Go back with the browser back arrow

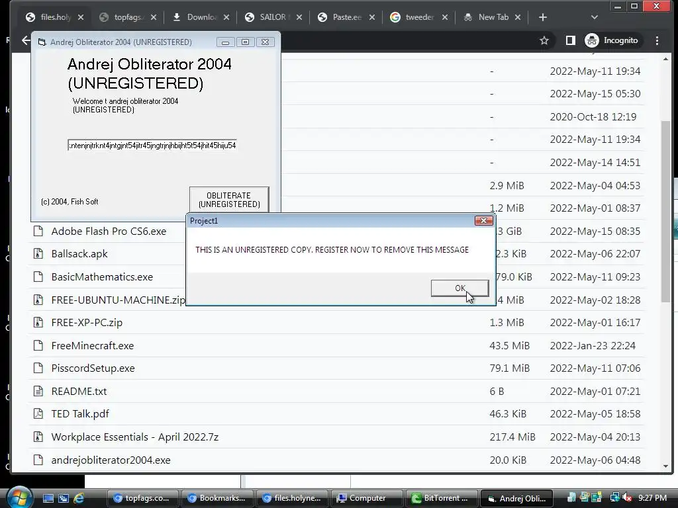(26, 40)
